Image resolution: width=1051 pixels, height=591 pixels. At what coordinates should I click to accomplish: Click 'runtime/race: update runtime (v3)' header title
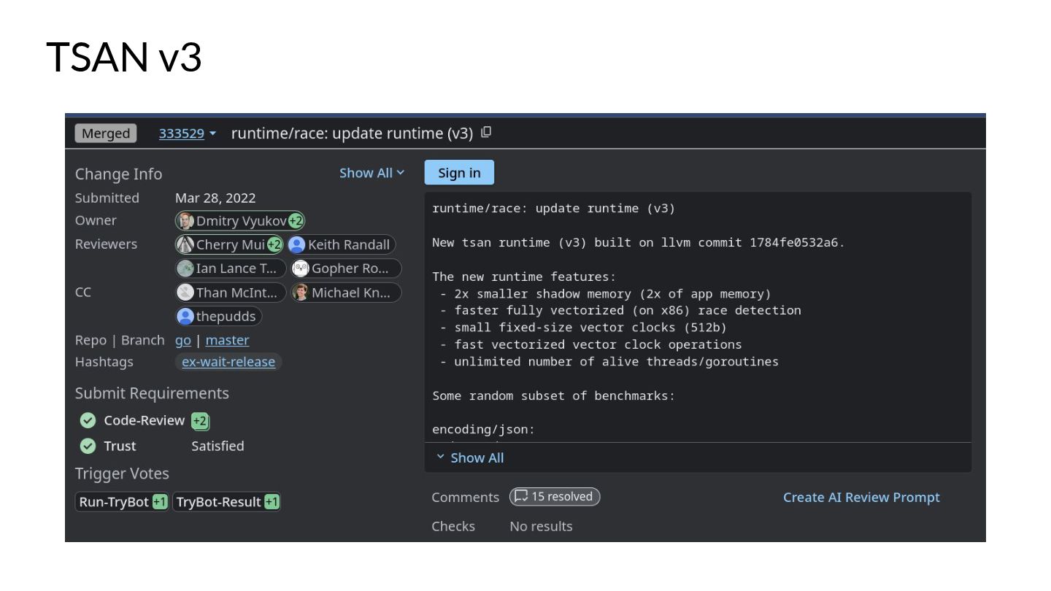pyautogui.click(x=352, y=134)
